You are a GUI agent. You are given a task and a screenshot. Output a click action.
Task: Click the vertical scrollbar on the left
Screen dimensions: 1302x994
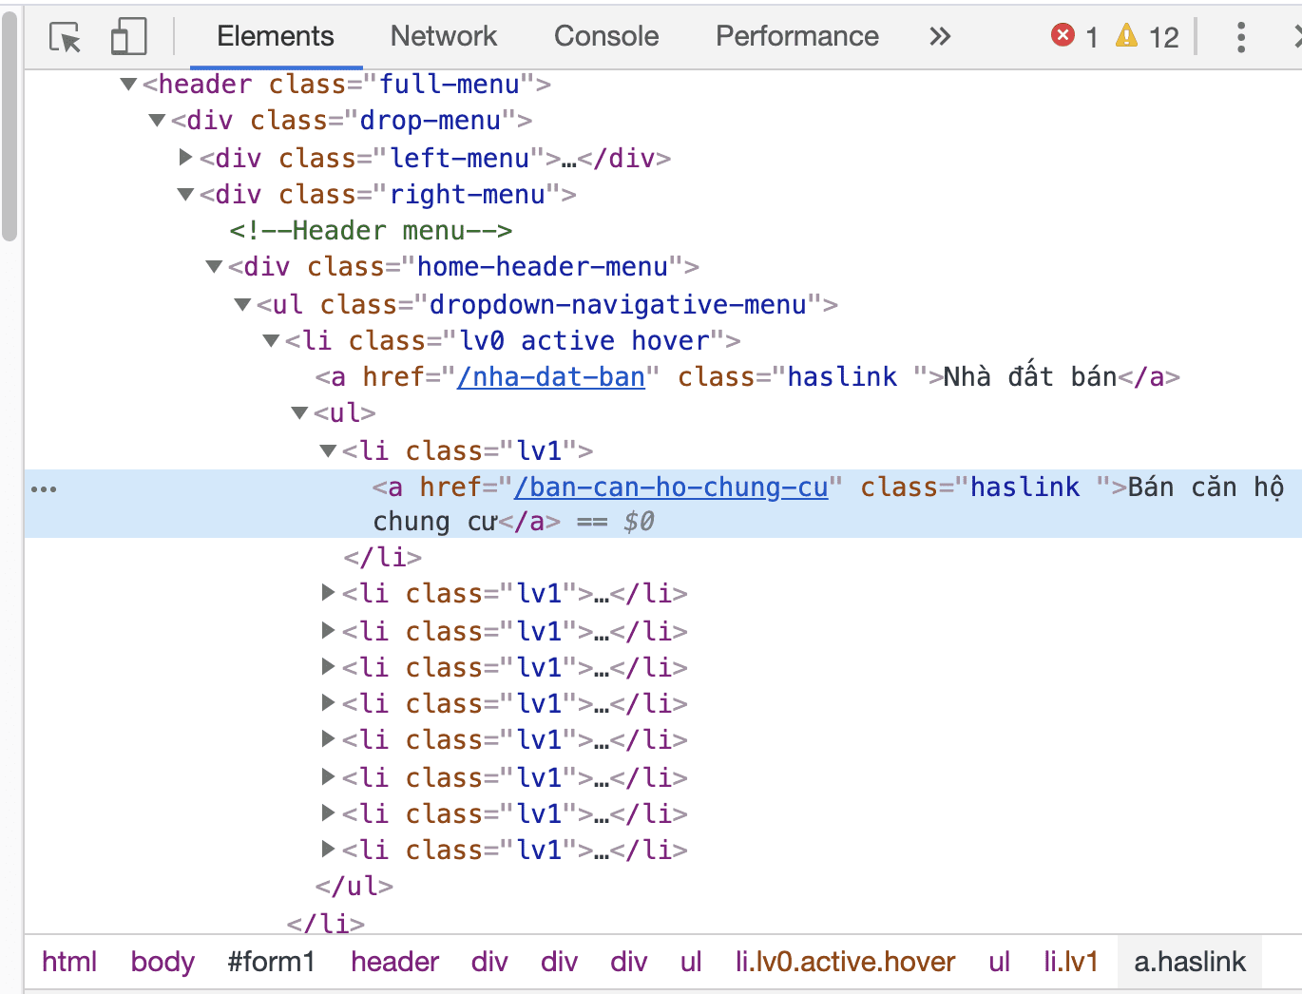[10, 124]
